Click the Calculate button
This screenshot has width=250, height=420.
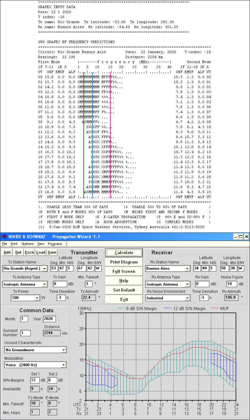click(124, 252)
